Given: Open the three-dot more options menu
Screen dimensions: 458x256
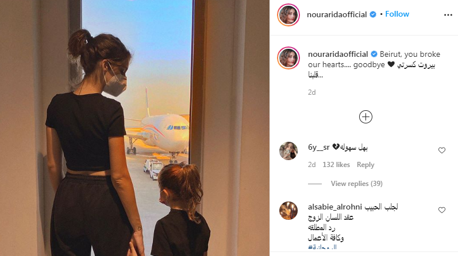Looking at the screenshot, I should coord(448,15).
